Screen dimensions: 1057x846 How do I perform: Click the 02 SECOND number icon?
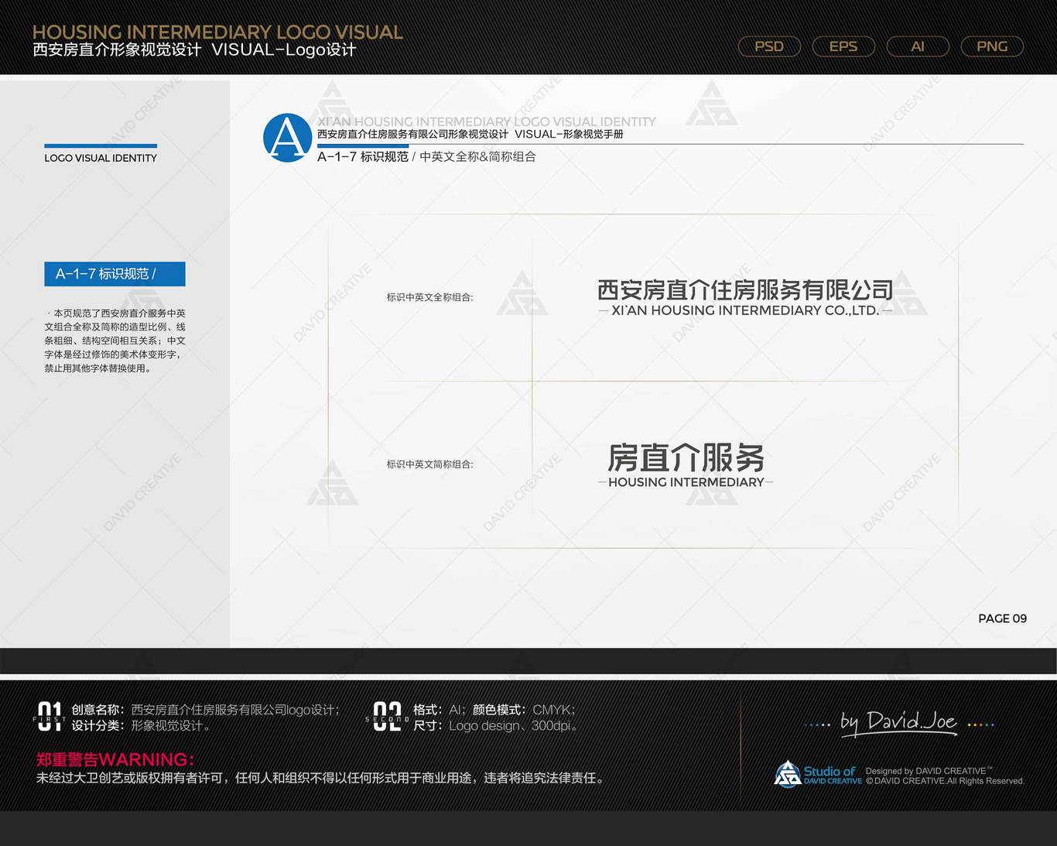pyautogui.click(x=387, y=717)
